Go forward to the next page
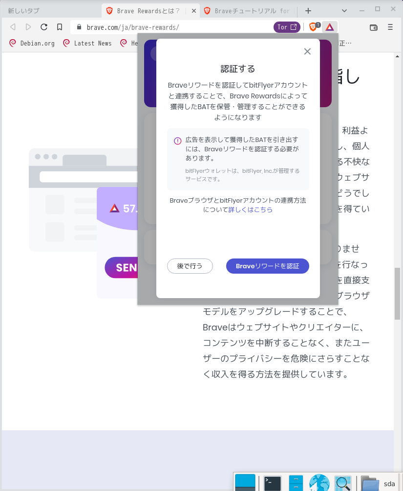 [x=28, y=27]
